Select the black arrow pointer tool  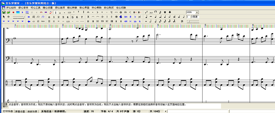coord(4,17)
